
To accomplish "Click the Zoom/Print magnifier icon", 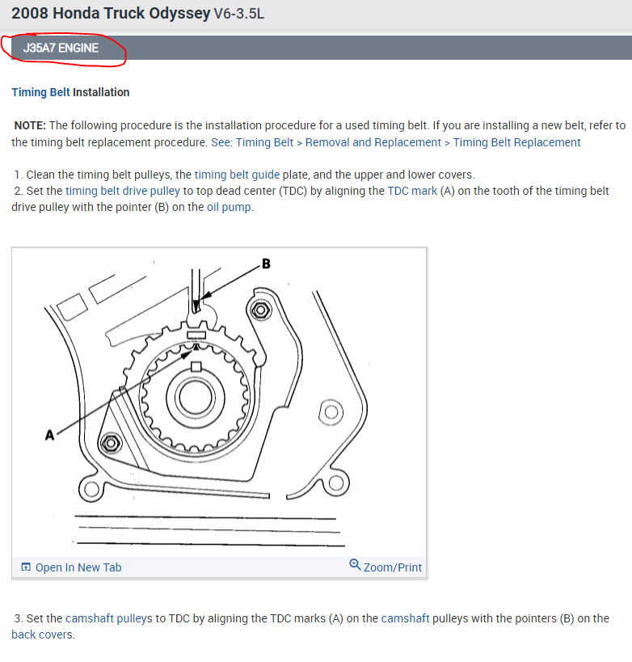I will click(x=355, y=565).
